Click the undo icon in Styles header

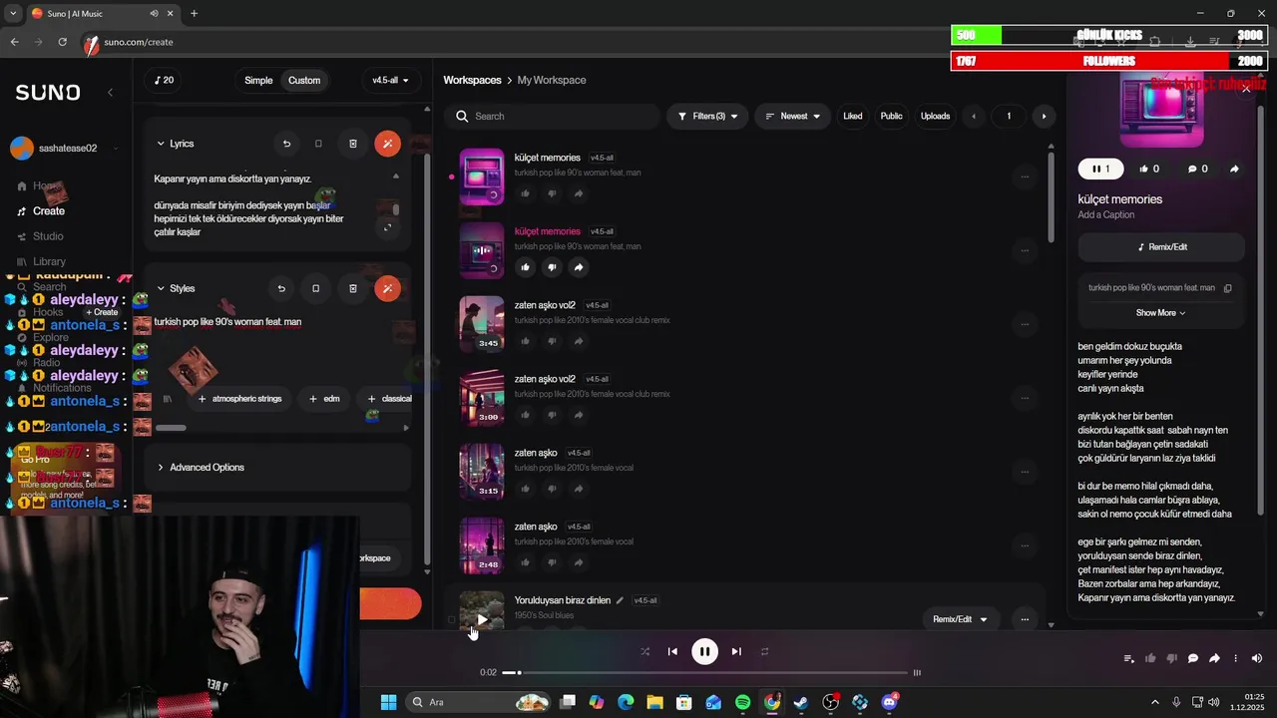[281, 289]
